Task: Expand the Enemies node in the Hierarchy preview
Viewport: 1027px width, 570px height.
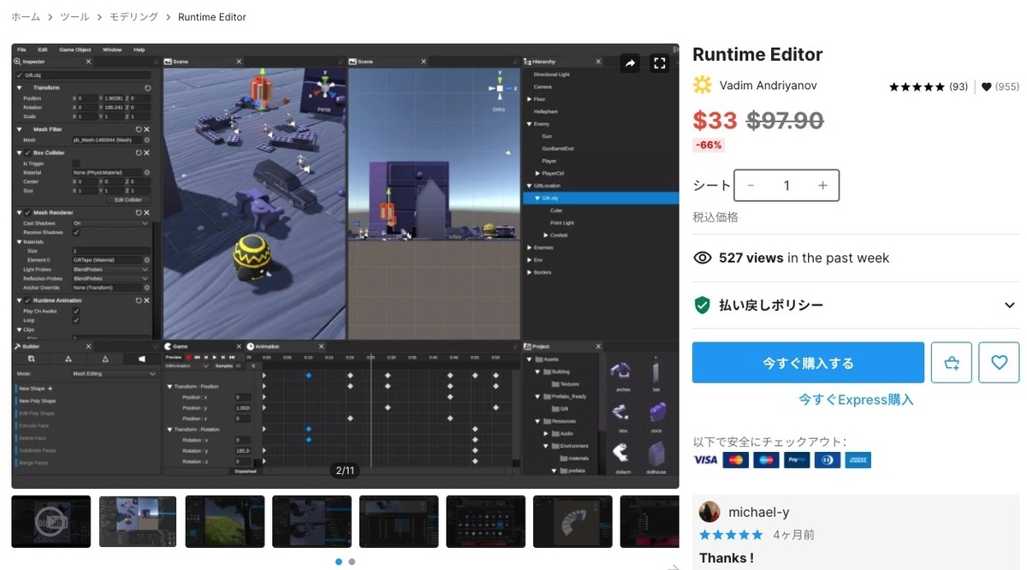Action: (x=531, y=247)
